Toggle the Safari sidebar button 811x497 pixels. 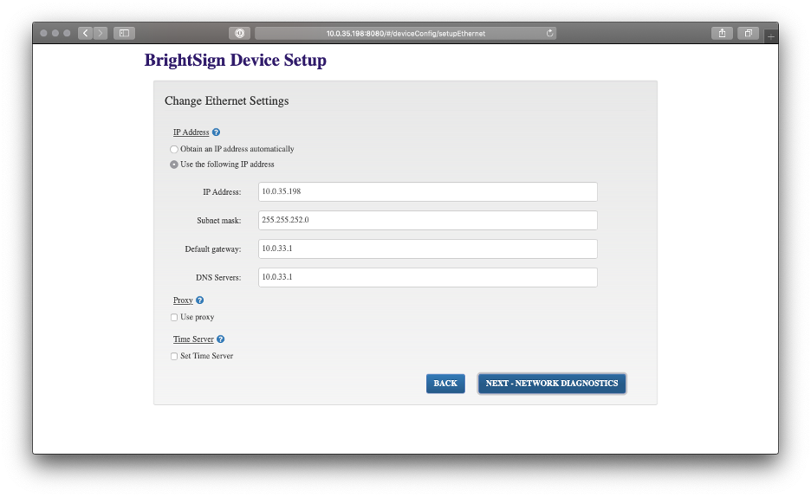tap(124, 33)
